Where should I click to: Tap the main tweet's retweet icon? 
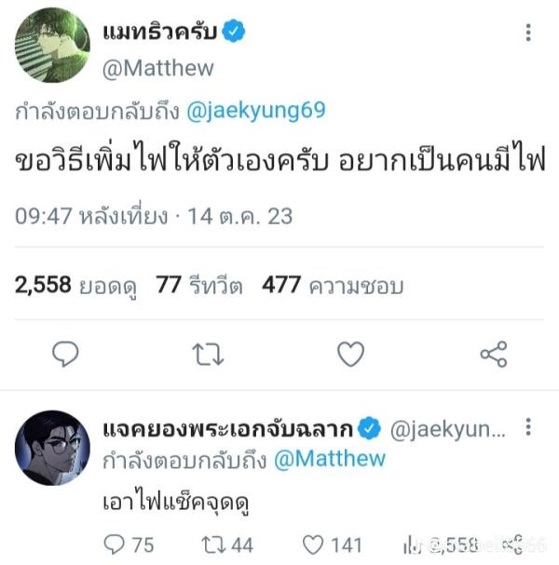pos(208,355)
